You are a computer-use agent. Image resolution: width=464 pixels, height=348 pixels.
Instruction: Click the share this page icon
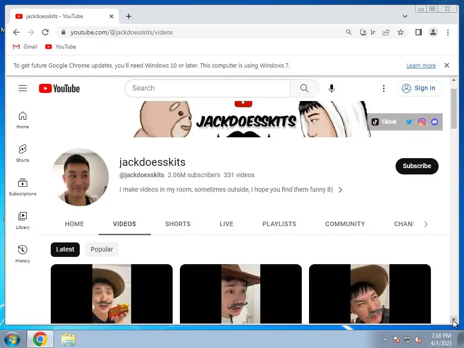386,32
